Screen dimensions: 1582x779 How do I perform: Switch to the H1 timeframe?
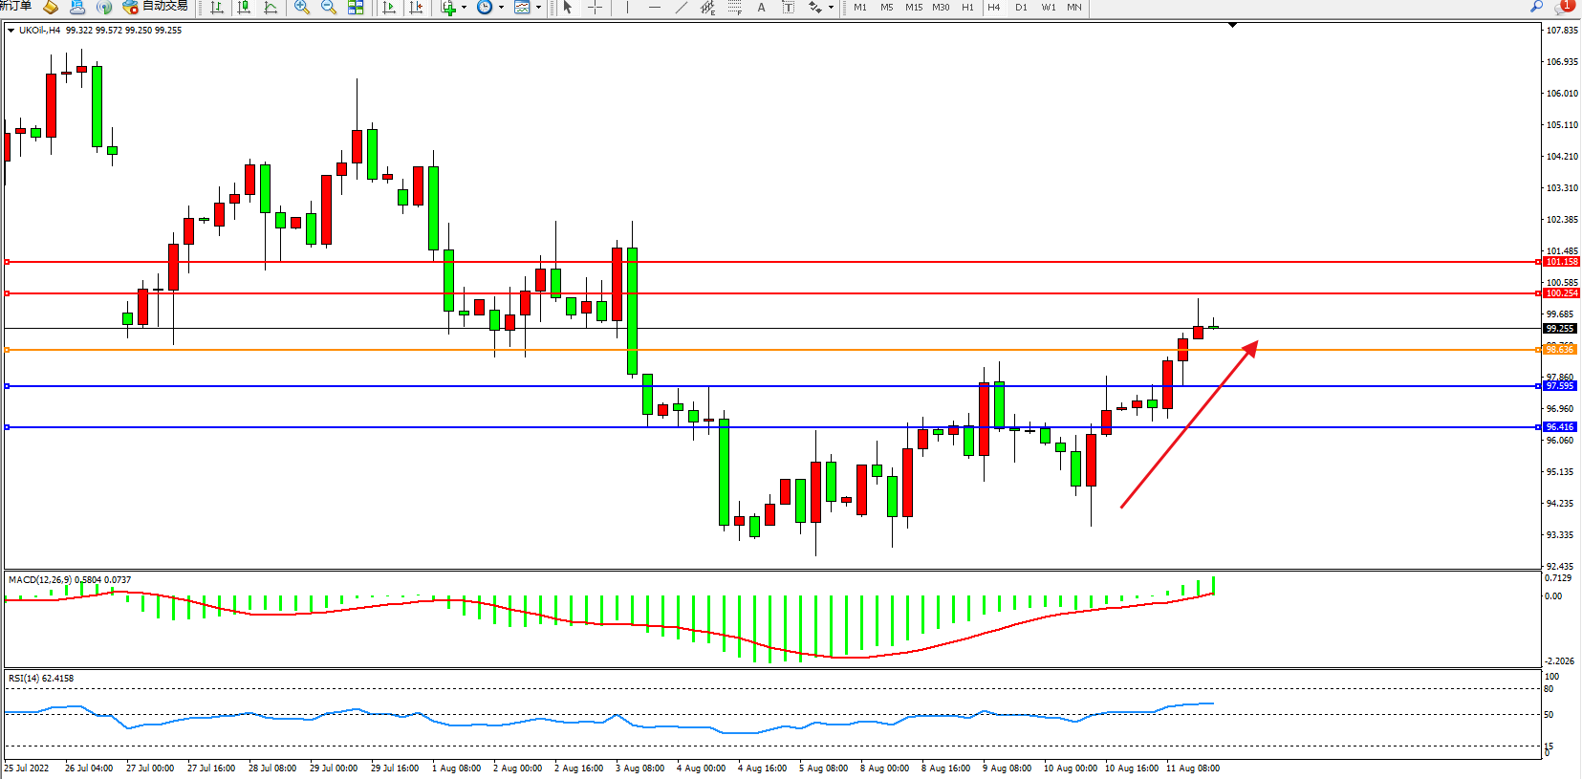[x=967, y=8]
